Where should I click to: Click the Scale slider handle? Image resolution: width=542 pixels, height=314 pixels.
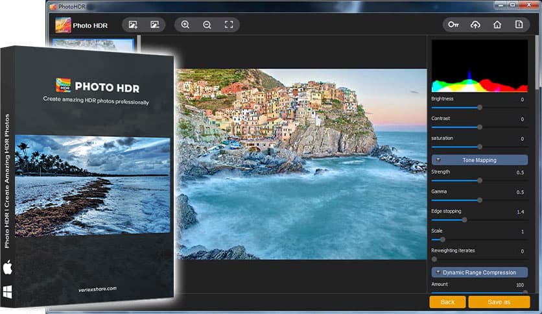443,239
